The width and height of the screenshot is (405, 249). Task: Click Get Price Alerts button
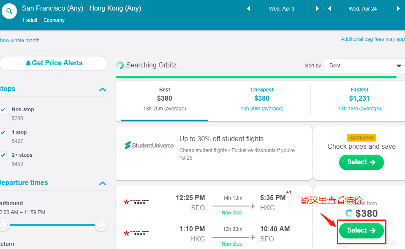point(54,63)
